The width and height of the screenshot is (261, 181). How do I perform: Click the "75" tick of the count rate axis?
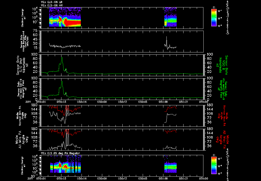(x=35, y=31)
